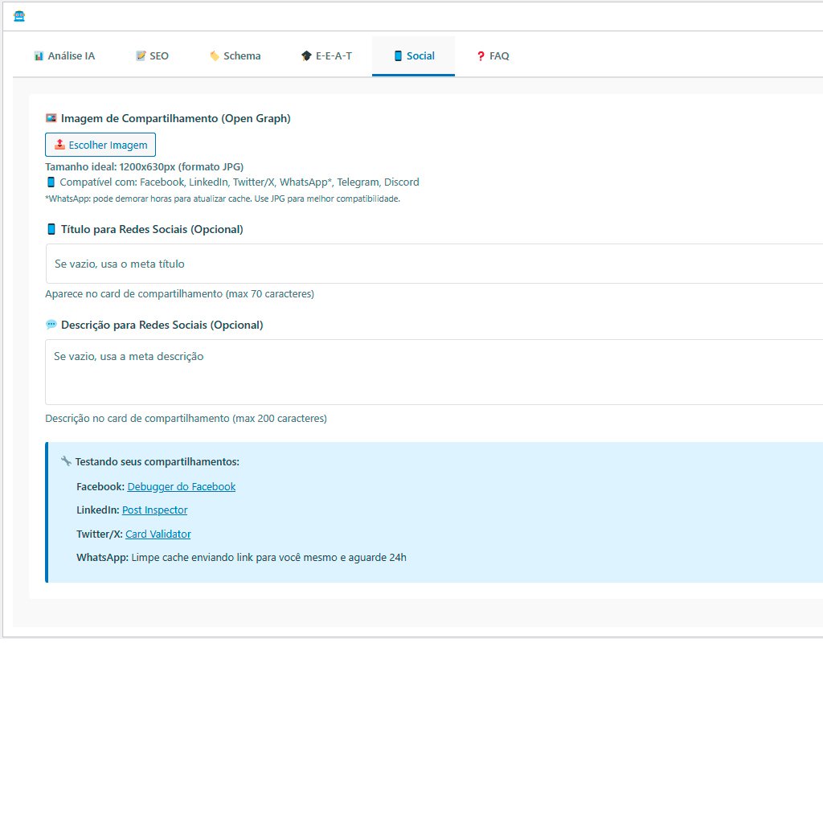Click the Escolher Imagem button
Screen dimensions: 823x823
(100, 145)
